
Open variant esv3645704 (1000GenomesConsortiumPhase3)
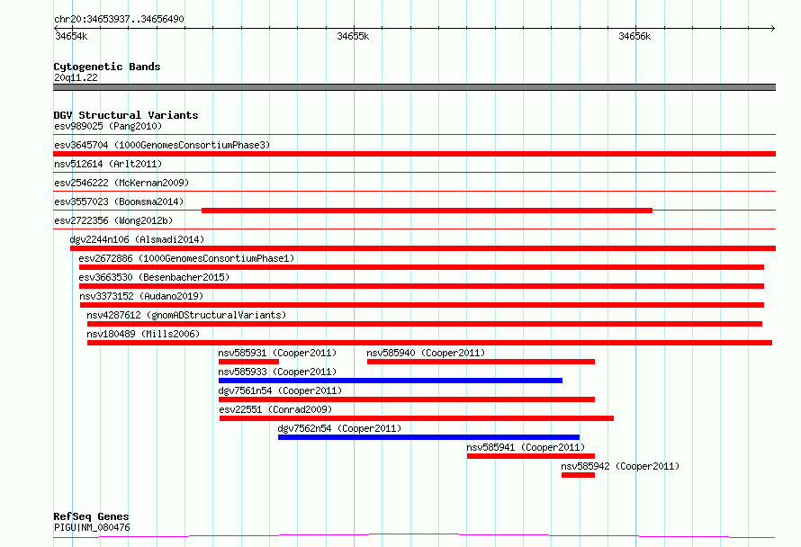click(x=162, y=145)
